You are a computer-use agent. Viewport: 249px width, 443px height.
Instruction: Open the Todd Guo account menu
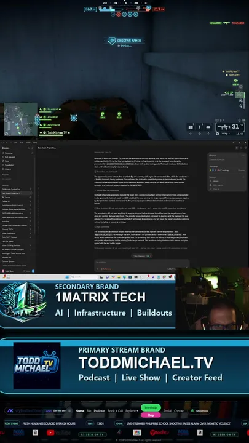point(7,271)
